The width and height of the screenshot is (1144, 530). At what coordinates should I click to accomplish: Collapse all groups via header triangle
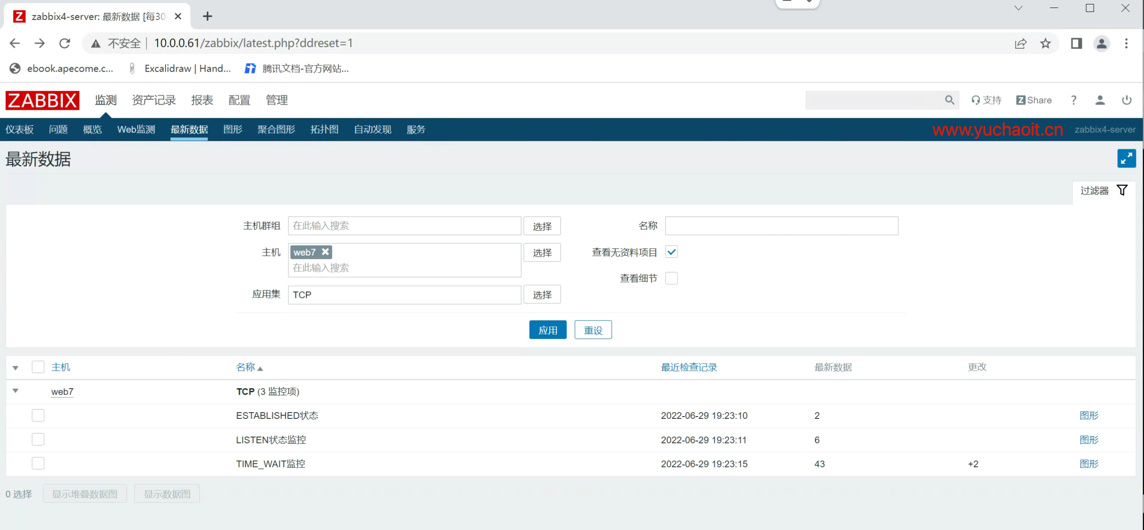[16, 368]
